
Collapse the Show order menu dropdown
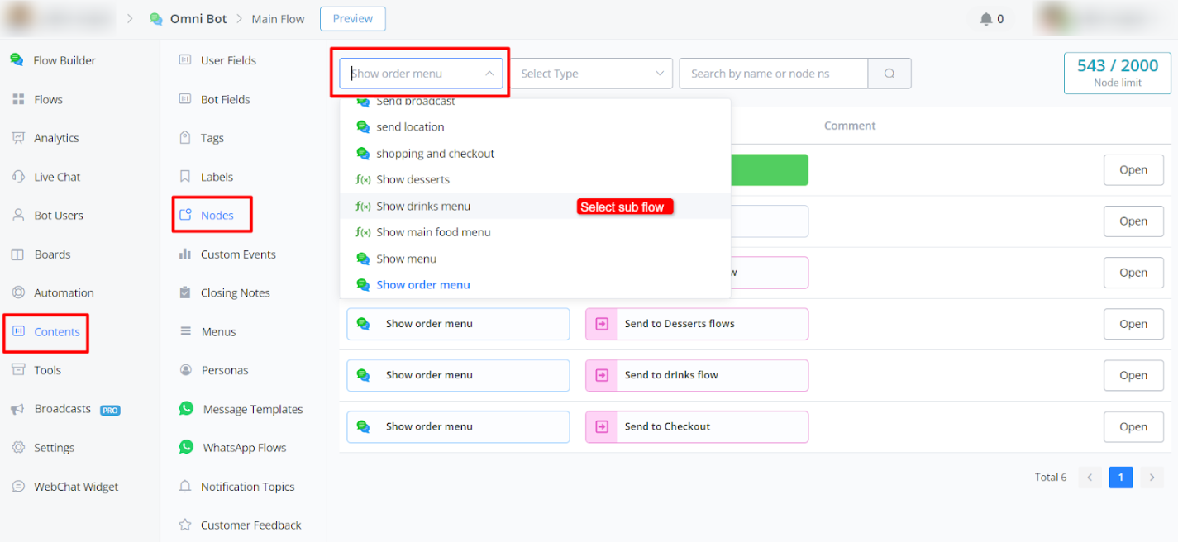pos(489,74)
